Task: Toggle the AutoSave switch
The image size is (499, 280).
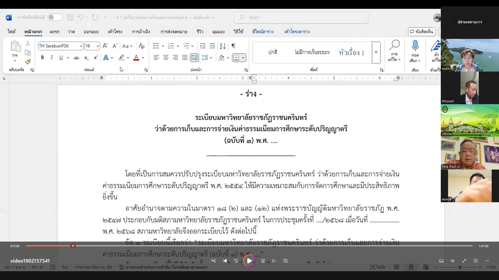Action: click(55, 17)
